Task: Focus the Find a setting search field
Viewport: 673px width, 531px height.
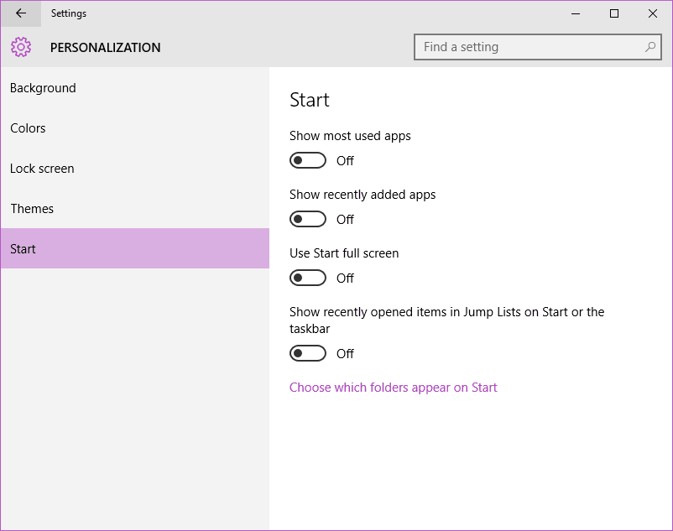Action: [529, 47]
